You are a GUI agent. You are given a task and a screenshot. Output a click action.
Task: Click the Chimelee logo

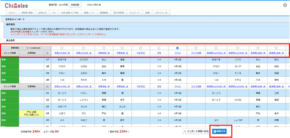click(16, 6)
